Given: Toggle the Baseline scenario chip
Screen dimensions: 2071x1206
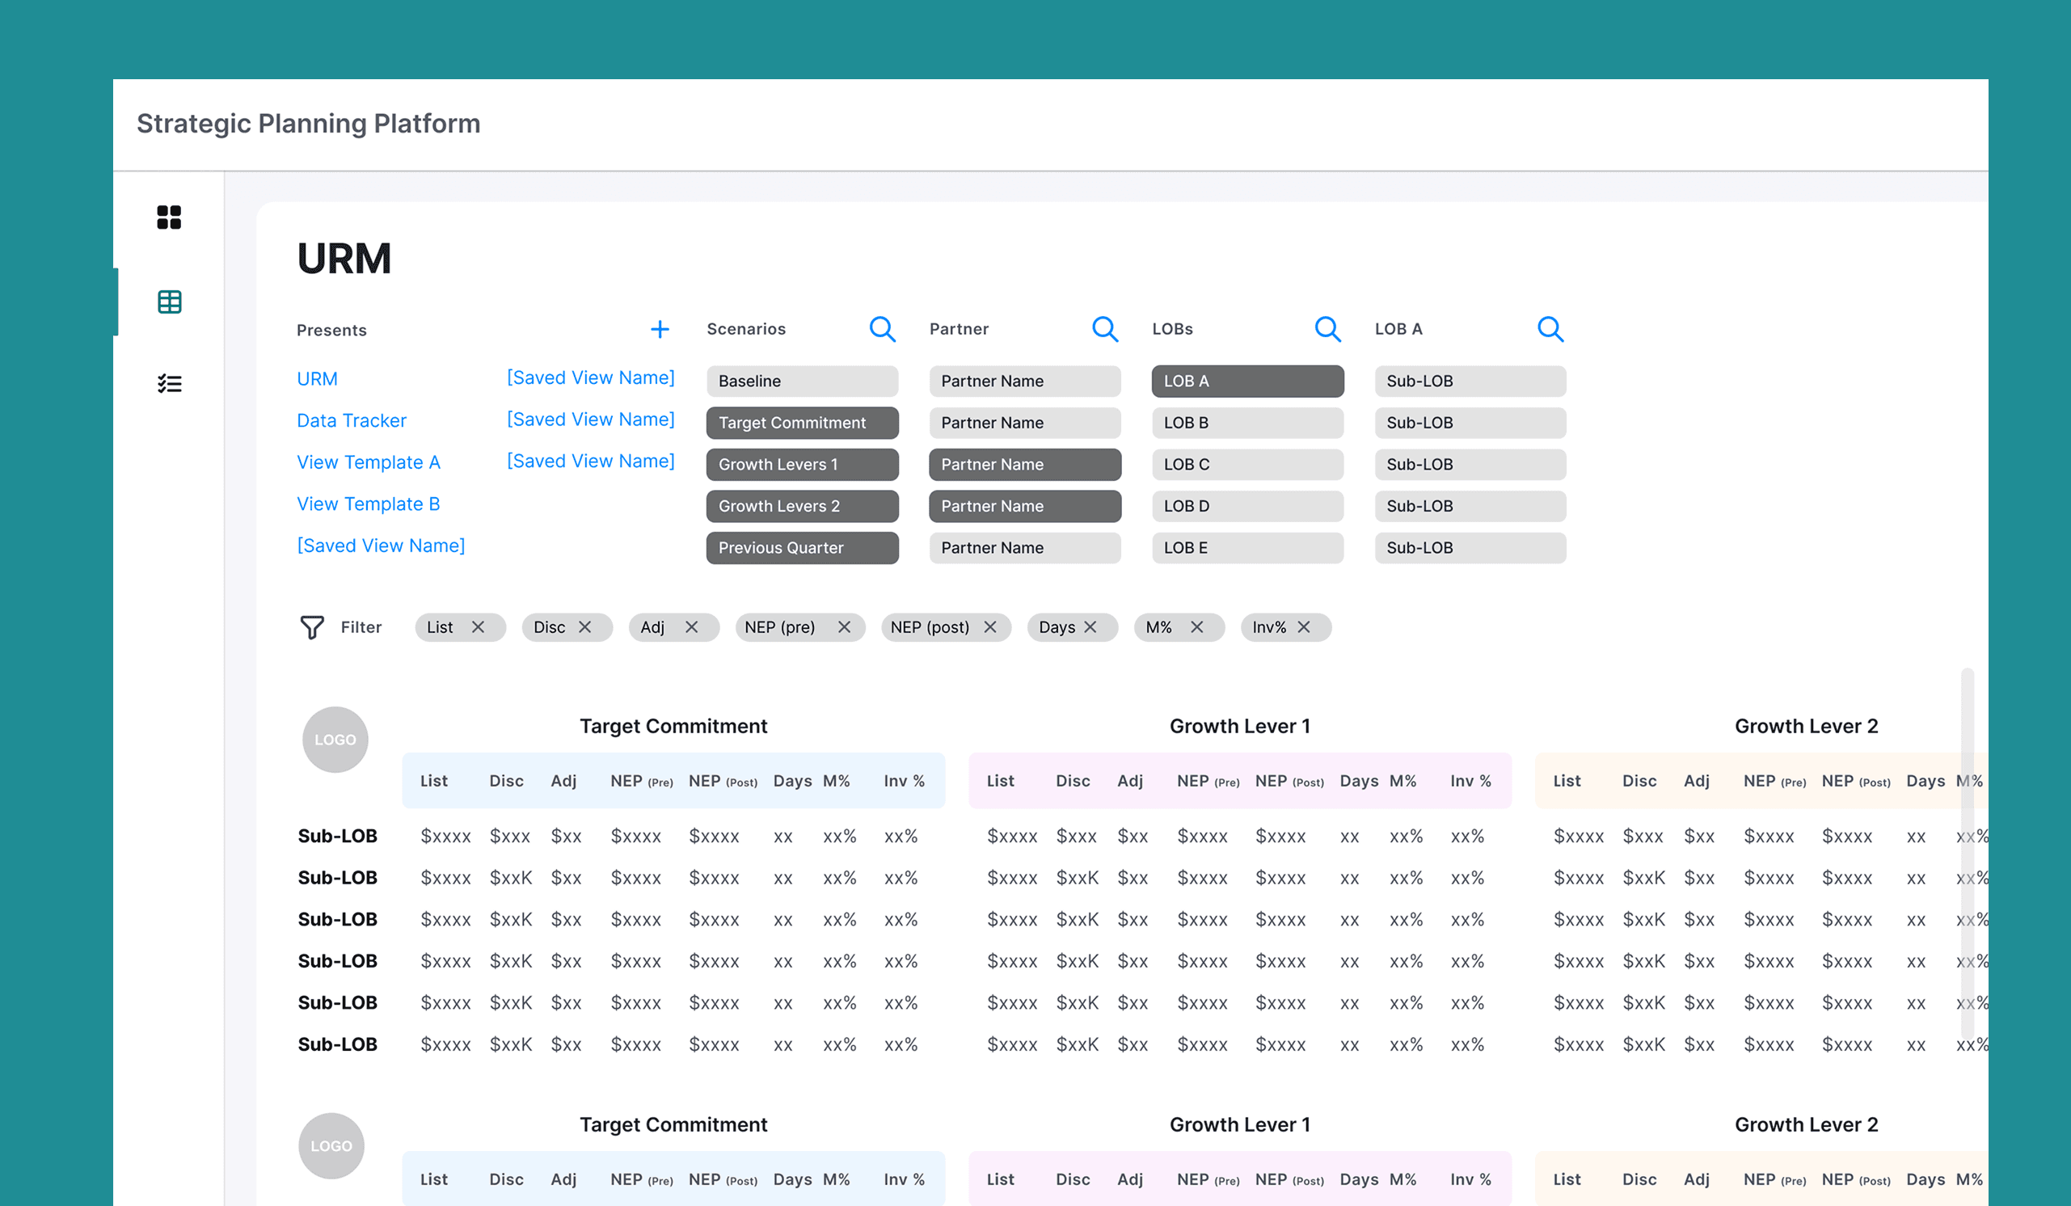Looking at the screenshot, I should pos(801,382).
